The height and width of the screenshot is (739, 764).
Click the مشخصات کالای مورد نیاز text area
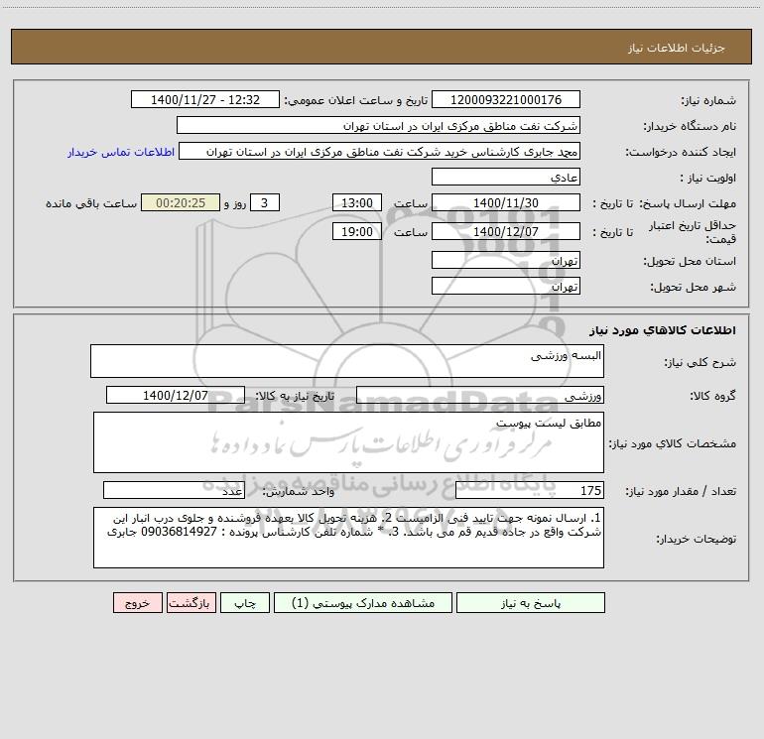[348, 442]
